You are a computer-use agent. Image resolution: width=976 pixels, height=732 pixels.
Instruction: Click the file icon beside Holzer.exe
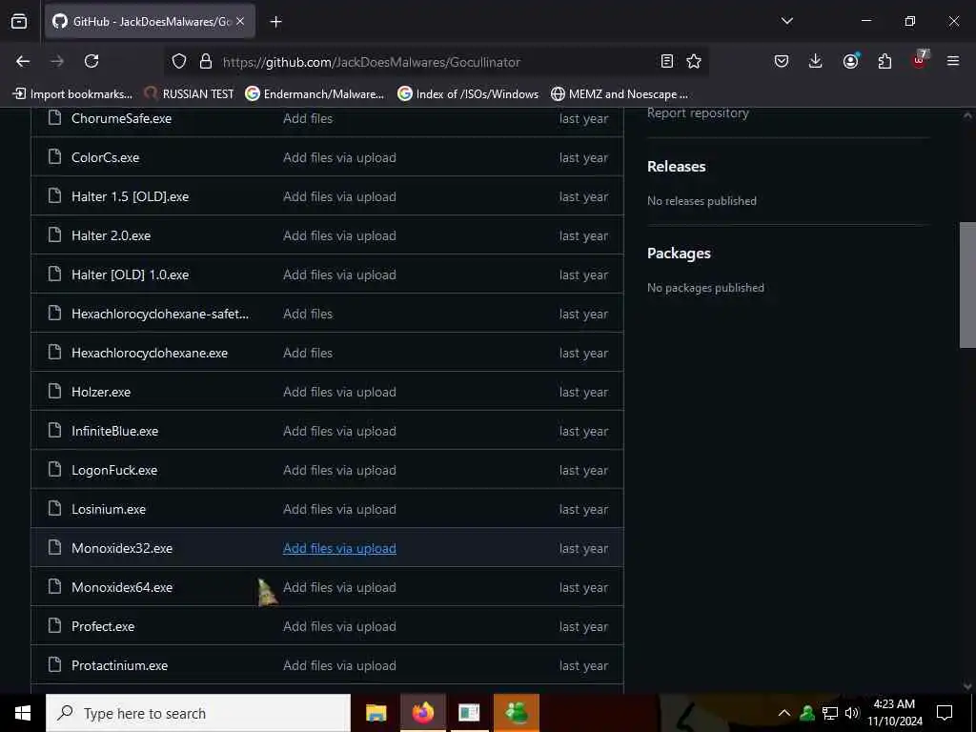coord(54,392)
